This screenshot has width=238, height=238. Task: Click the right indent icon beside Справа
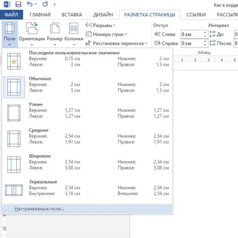[157, 43]
